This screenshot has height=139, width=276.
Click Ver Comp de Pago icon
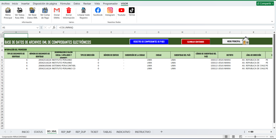tap(45, 10)
